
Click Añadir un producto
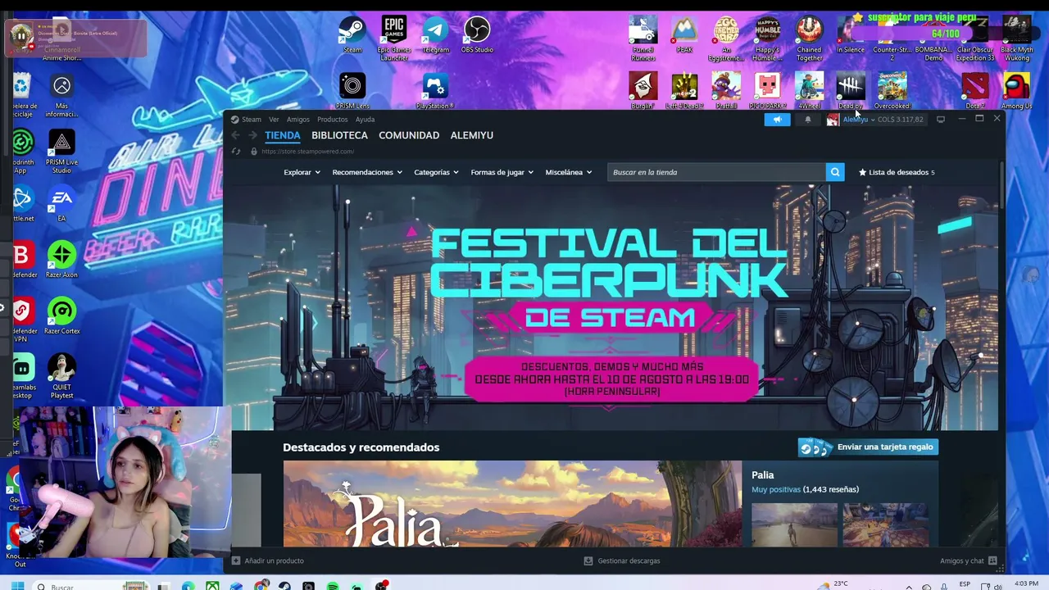(268, 560)
